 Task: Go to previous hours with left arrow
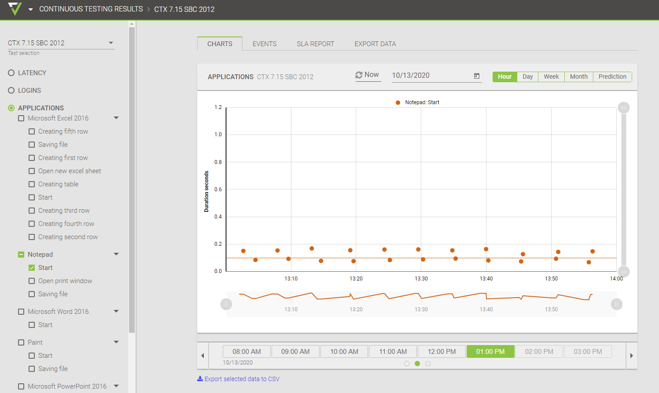(x=202, y=356)
